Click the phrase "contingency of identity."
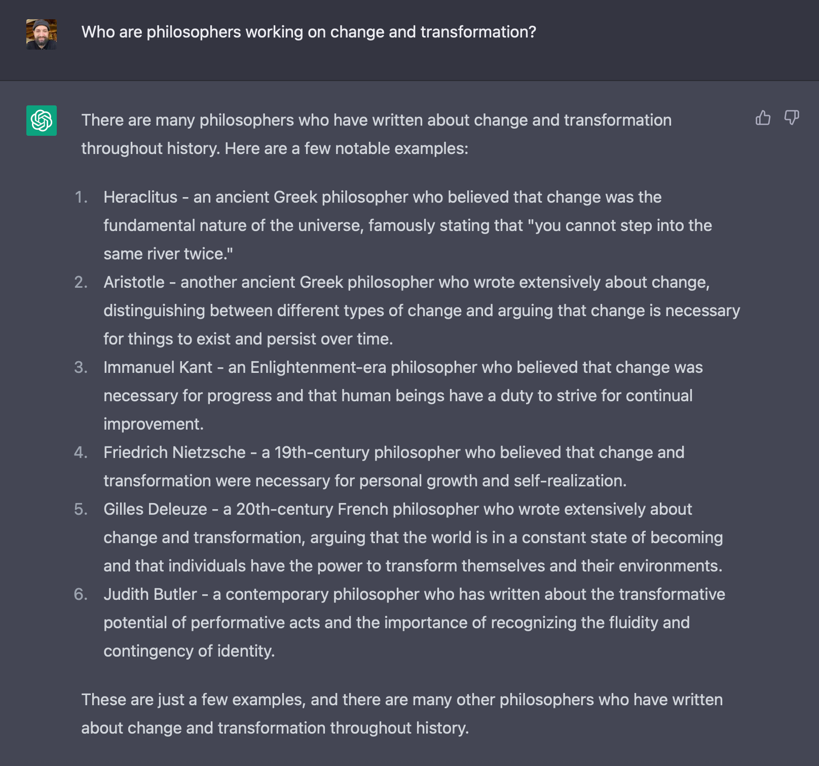Viewport: 819px width, 766px height. coord(189,651)
